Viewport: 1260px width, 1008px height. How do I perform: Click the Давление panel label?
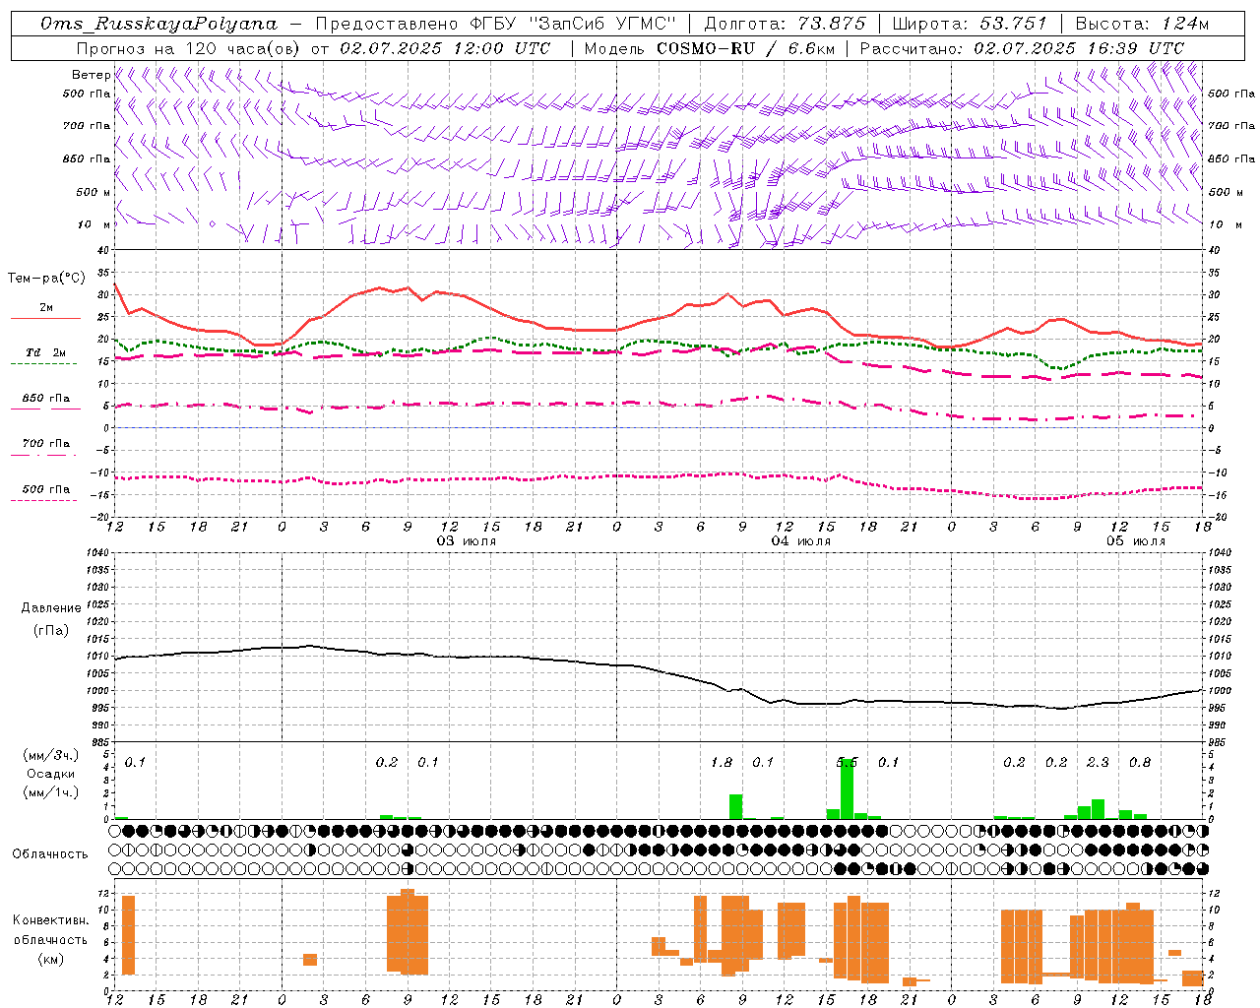[51, 608]
